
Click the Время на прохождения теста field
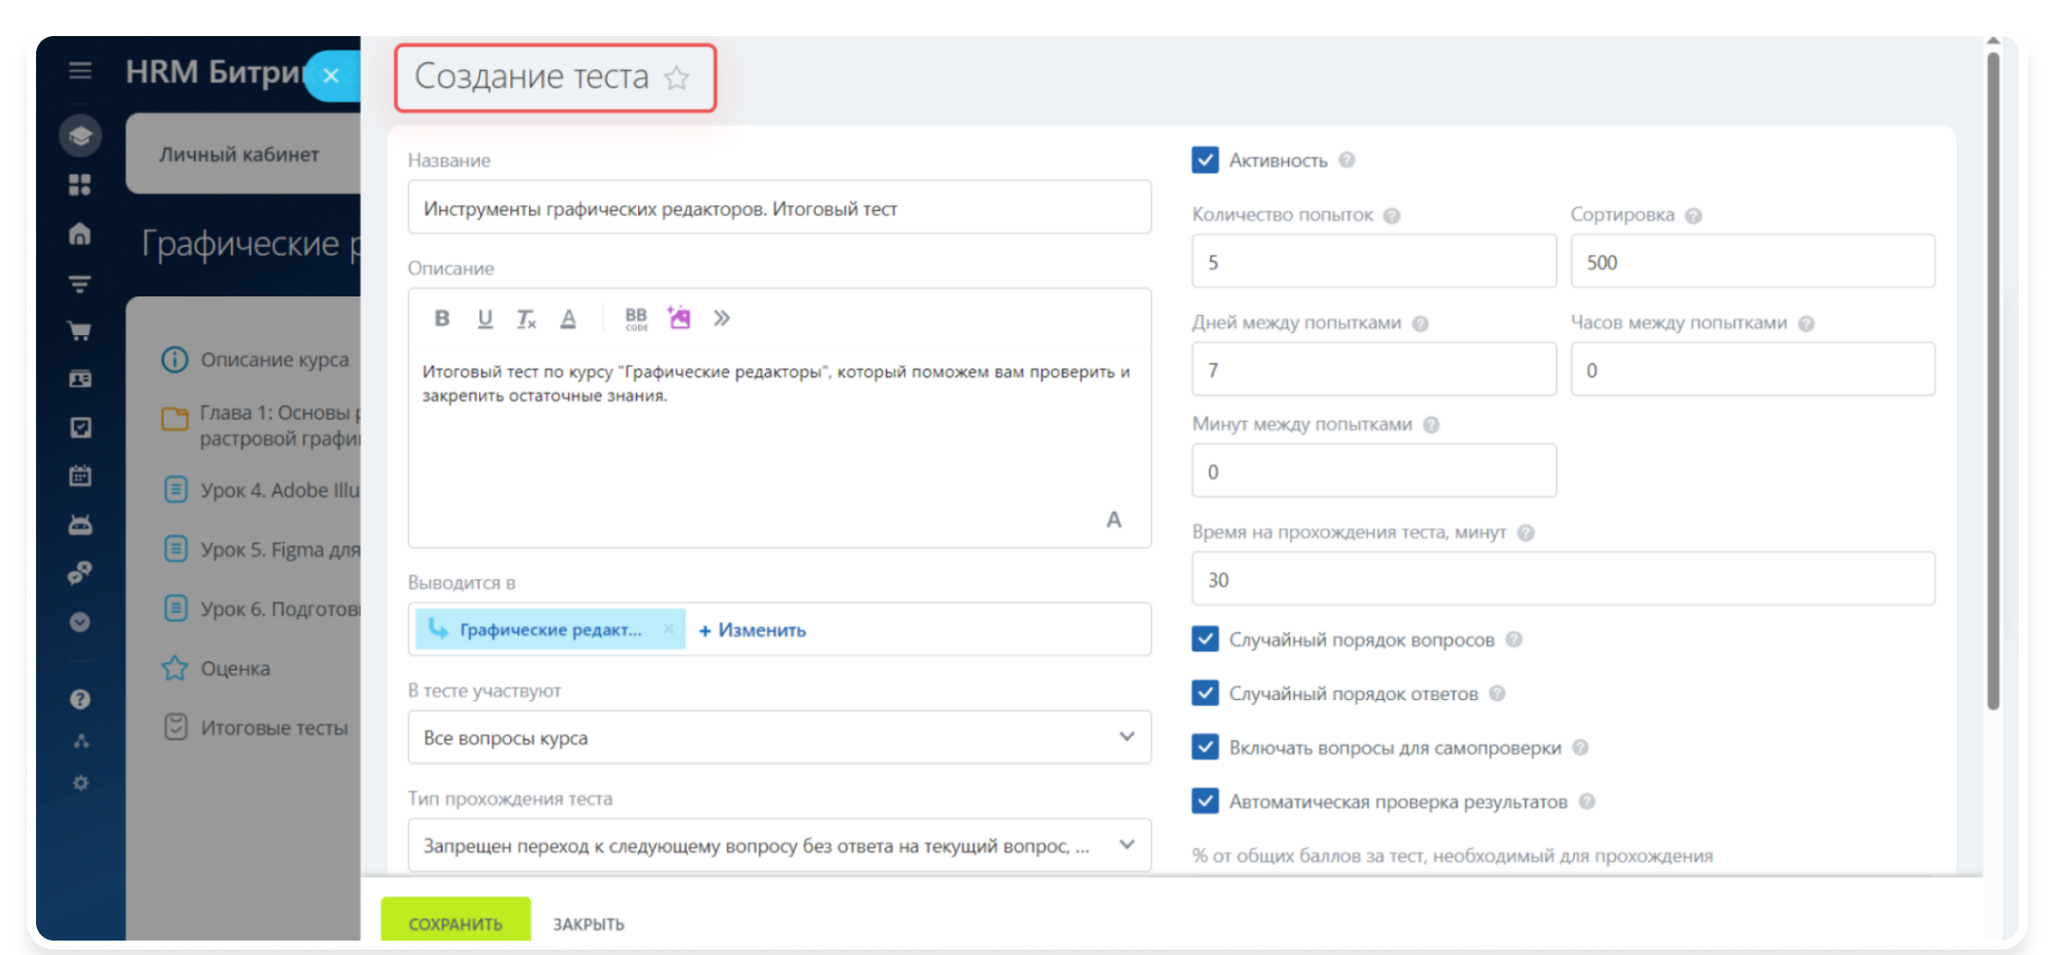point(1563,578)
